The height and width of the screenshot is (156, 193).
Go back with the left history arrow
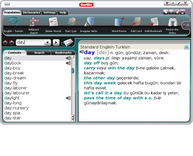click(5, 42)
